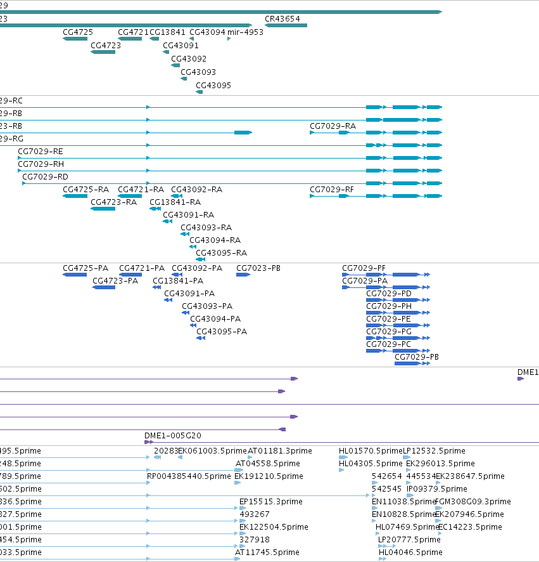Click the CG7023-PB protein label
The image size is (539, 562).
(x=258, y=268)
